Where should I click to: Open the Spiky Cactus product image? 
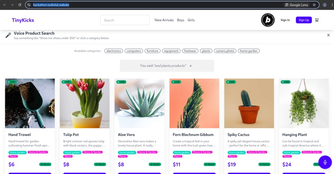point(249,103)
